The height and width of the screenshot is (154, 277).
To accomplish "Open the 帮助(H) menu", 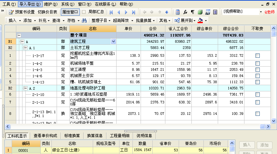I will [126, 4].
